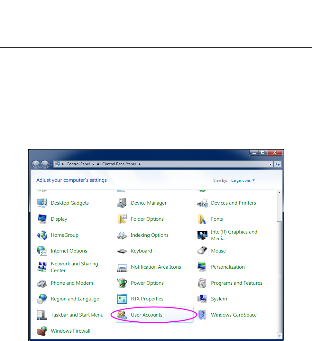Viewport: 312px width, 341px height.
Task: Open the Network and Sharing Center icon
Action: [42, 267]
